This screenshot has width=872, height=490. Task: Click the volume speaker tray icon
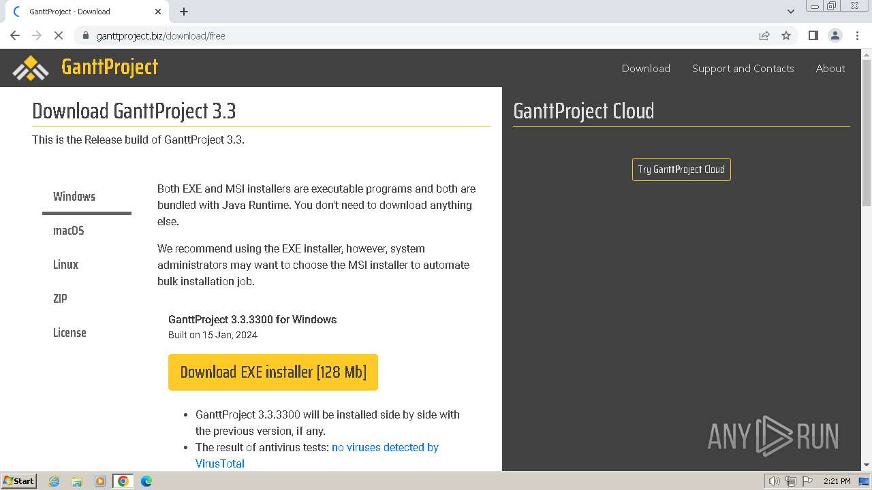tap(775, 481)
